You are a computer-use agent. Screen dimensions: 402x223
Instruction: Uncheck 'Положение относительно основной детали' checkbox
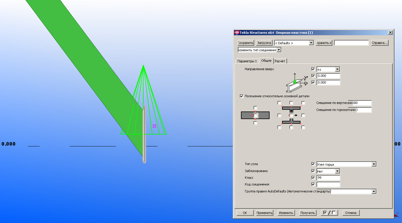[x=241, y=96]
